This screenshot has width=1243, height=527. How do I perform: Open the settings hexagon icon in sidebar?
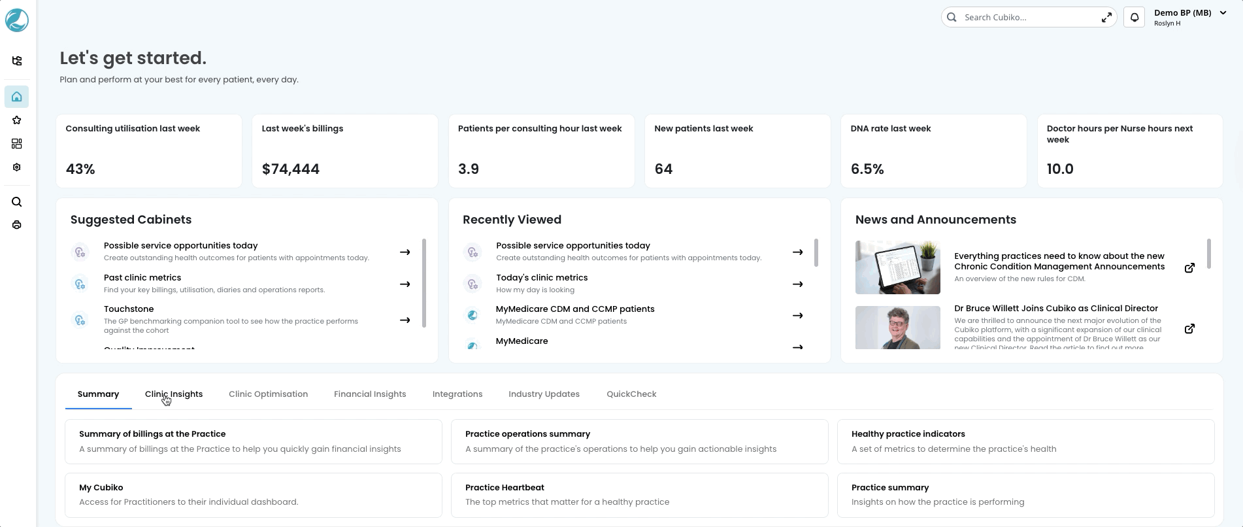click(x=17, y=167)
